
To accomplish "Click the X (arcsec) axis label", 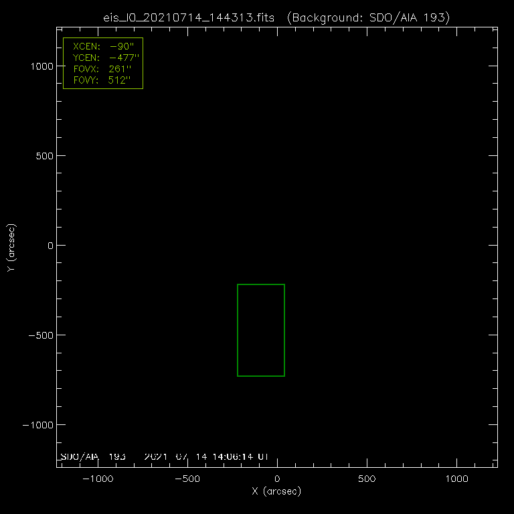I will pyautogui.click(x=276, y=491).
